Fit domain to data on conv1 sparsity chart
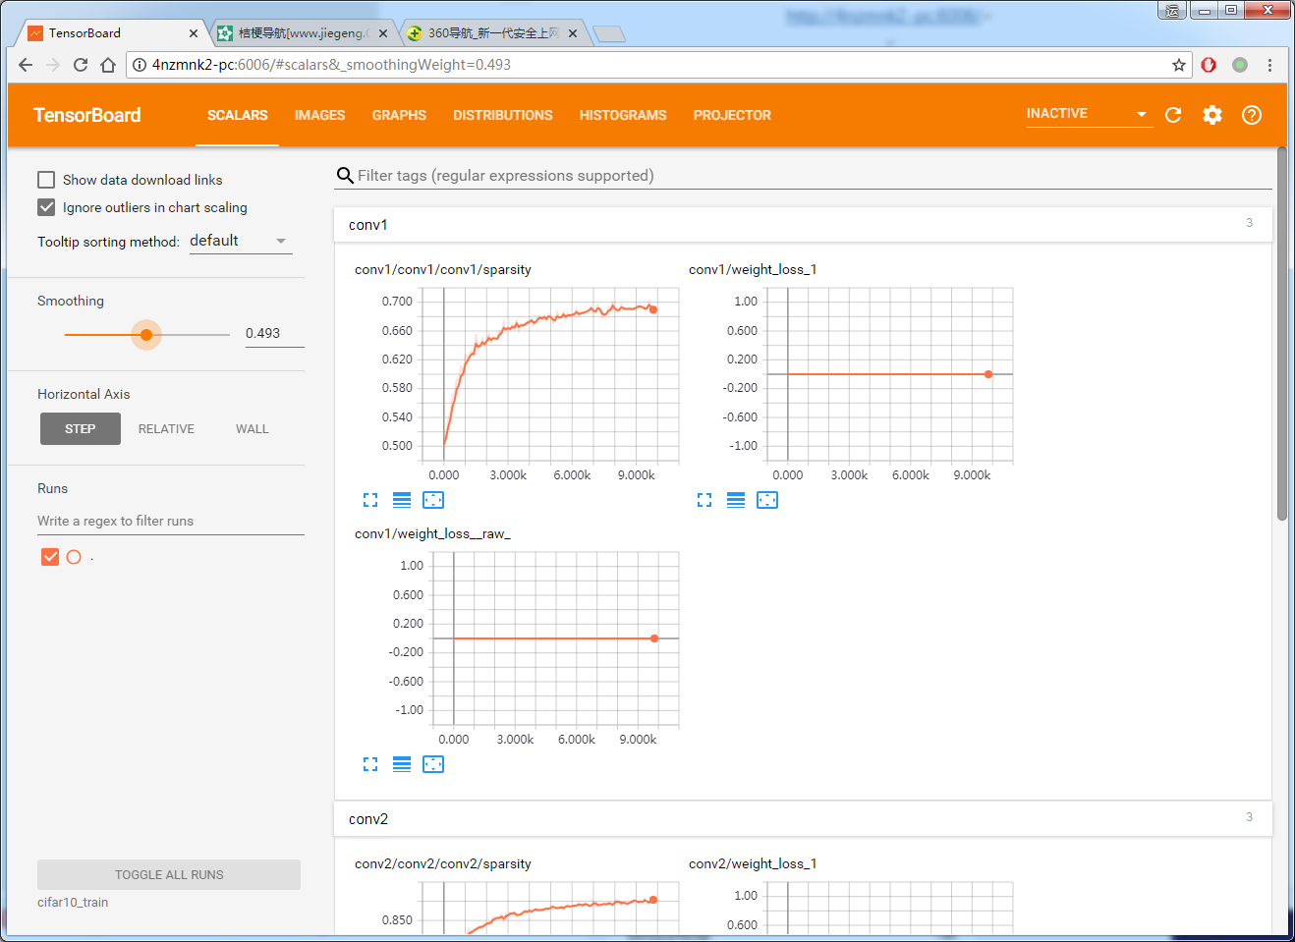The width and height of the screenshot is (1295, 942). [433, 500]
